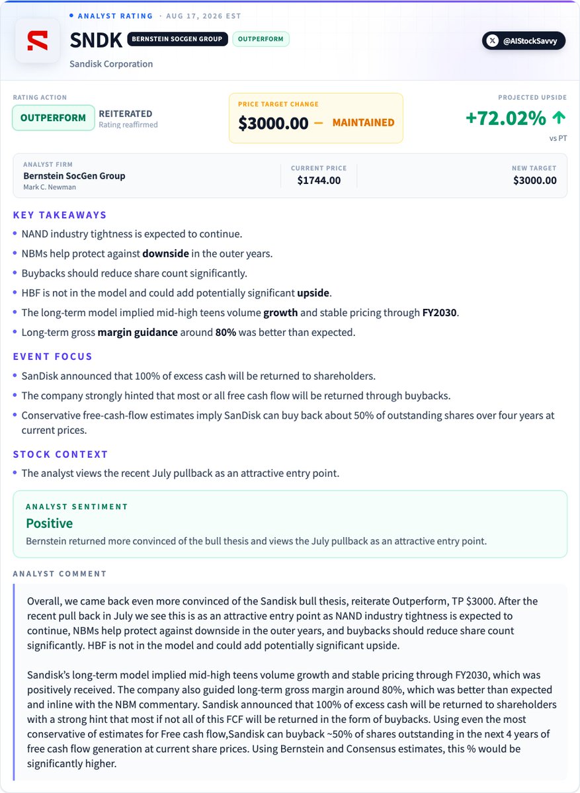Click the orange dash before MAINTAINED
Image resolution: width=580 pixels, height=793 pixels.
coord(318,122)
